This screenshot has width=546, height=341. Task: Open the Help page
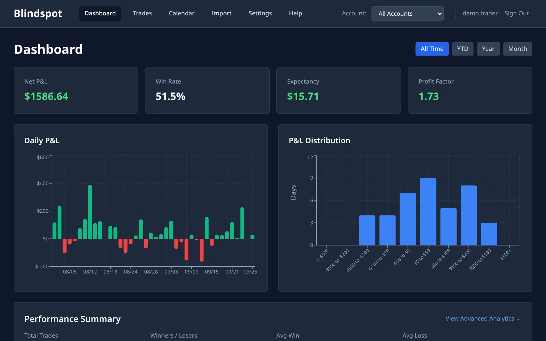coord(296,13)
